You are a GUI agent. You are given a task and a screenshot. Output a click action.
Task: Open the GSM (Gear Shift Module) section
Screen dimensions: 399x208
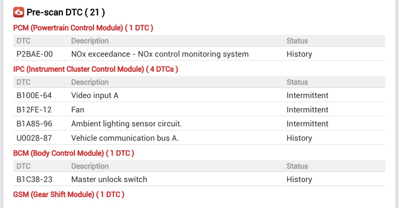point(69,195)
